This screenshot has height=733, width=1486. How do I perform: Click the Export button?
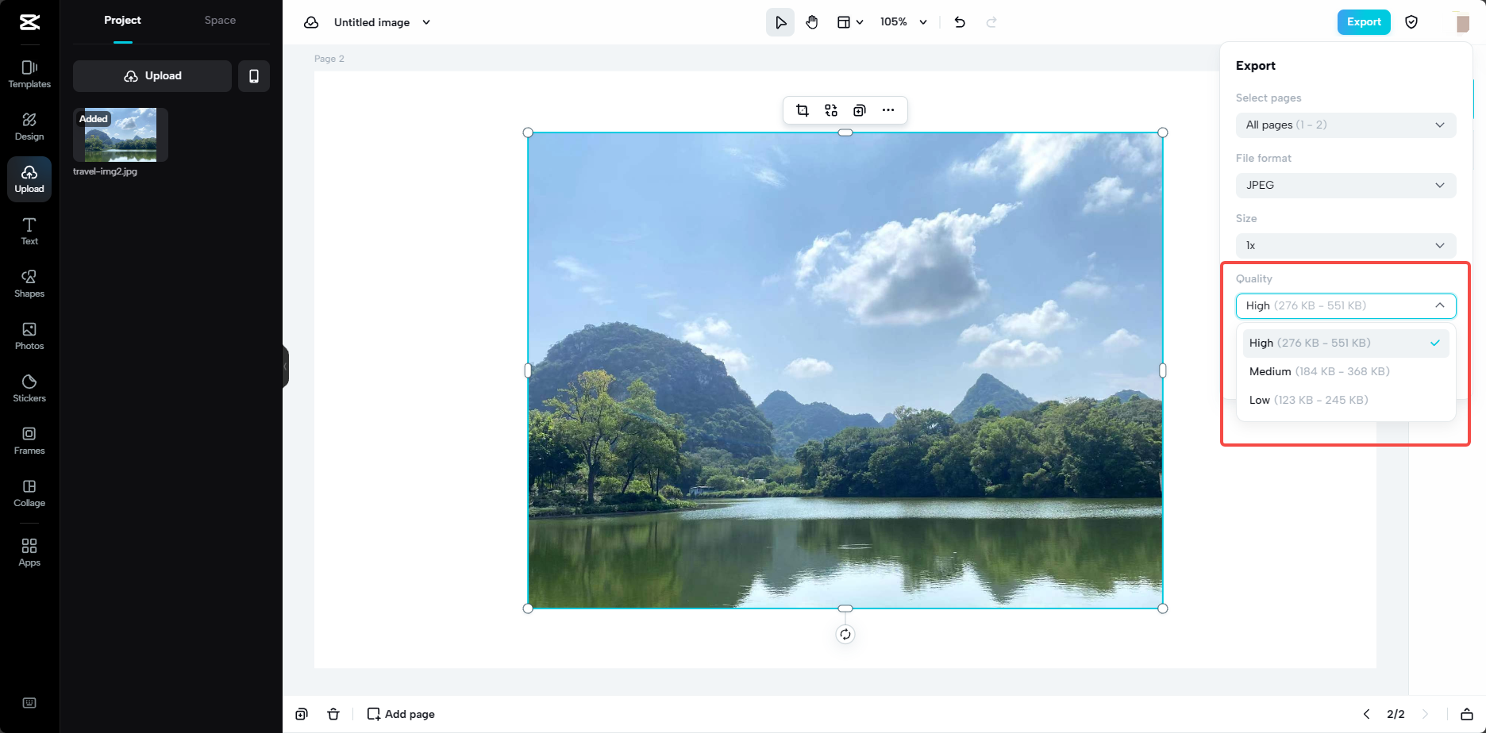(x=1364, y=22)
